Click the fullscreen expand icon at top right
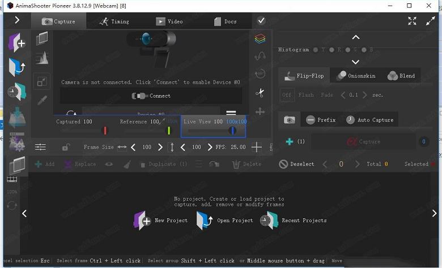 pyautogui.click(x=412, y=21)
